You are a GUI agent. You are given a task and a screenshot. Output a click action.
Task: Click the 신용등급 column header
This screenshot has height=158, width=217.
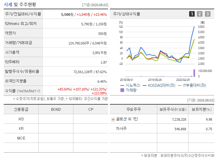coord(21,110)
